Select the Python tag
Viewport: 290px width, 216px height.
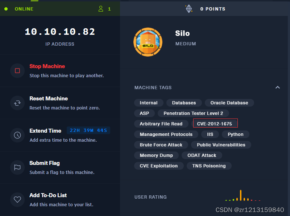click(x=236, y=134)
